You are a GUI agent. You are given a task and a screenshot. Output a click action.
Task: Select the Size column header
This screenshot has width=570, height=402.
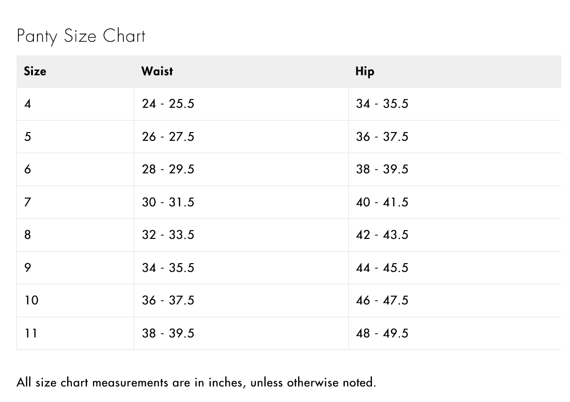35,71
